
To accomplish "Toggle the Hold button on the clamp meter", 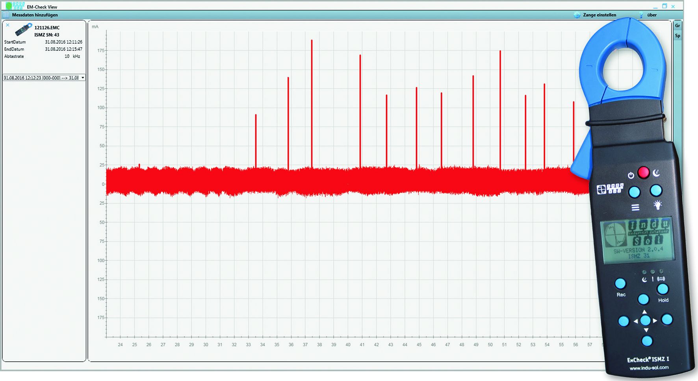I will pyautogui.click(x=663, y=289).
